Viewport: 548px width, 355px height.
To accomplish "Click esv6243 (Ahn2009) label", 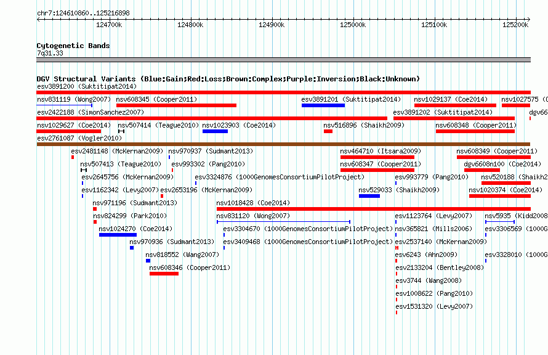I will 426,255.
